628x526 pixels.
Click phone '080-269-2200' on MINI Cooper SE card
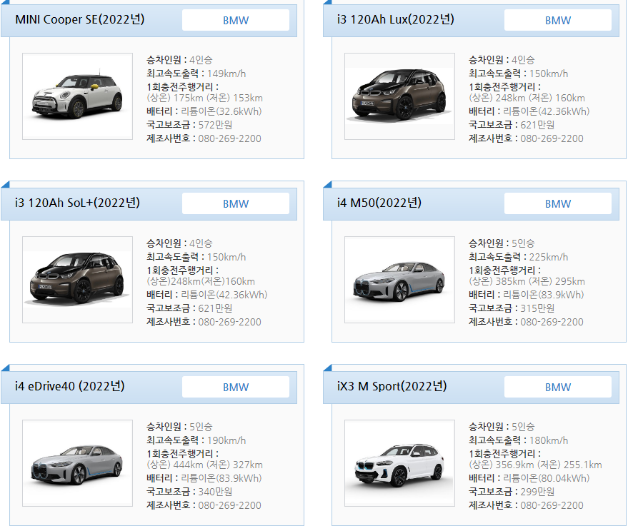(229, 138)
